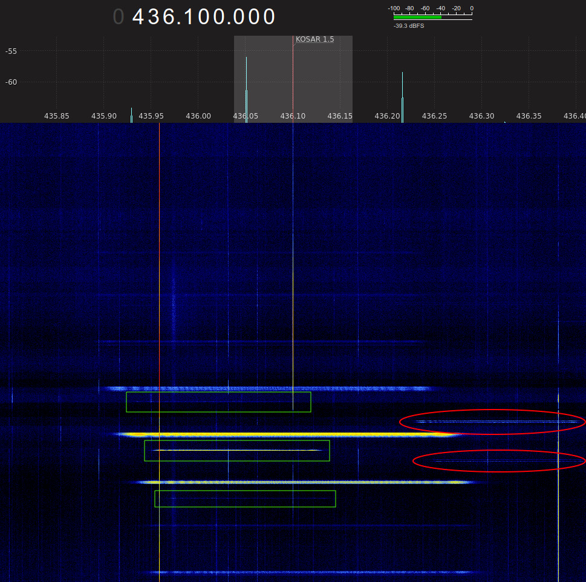Click the lowest signal band in the waterfall
586x582 pixels.
311,572
